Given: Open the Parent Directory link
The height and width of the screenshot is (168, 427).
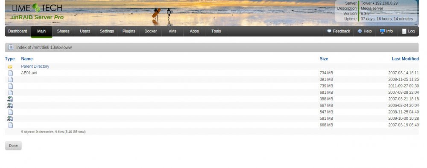Looking at the screenshot, I should point(35,67).
